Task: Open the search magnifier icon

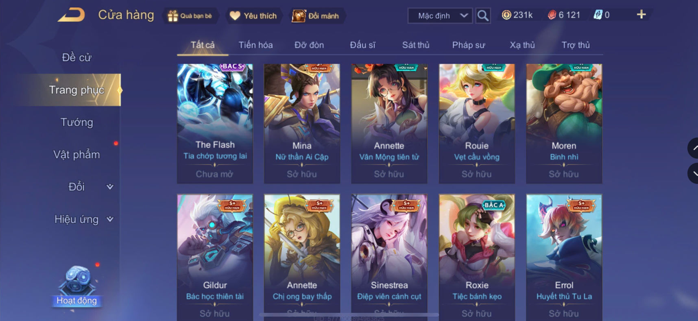Action: click(483, 16)
